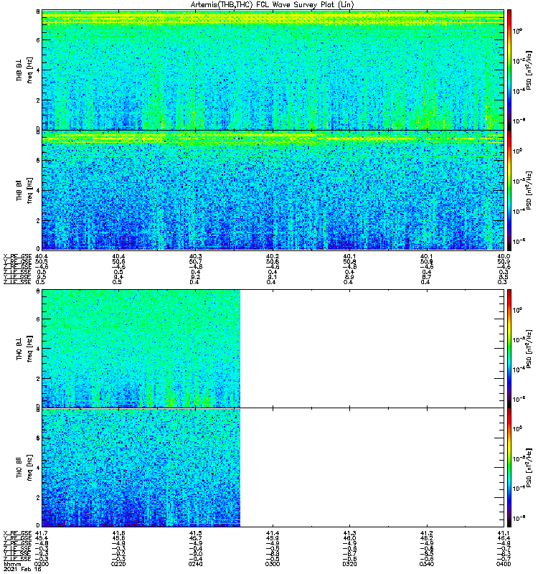Click the "THB B⊥ freq [Hz]" axis label
The width and height of the screenshot is (538, 574).
(x=24, y=70)
